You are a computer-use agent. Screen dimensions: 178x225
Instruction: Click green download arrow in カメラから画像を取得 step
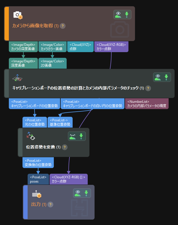tap(127, 15)
